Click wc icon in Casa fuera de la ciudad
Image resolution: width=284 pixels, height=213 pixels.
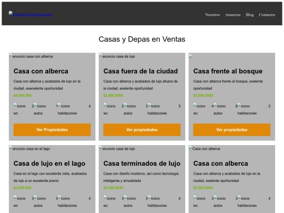pos(109,109)
